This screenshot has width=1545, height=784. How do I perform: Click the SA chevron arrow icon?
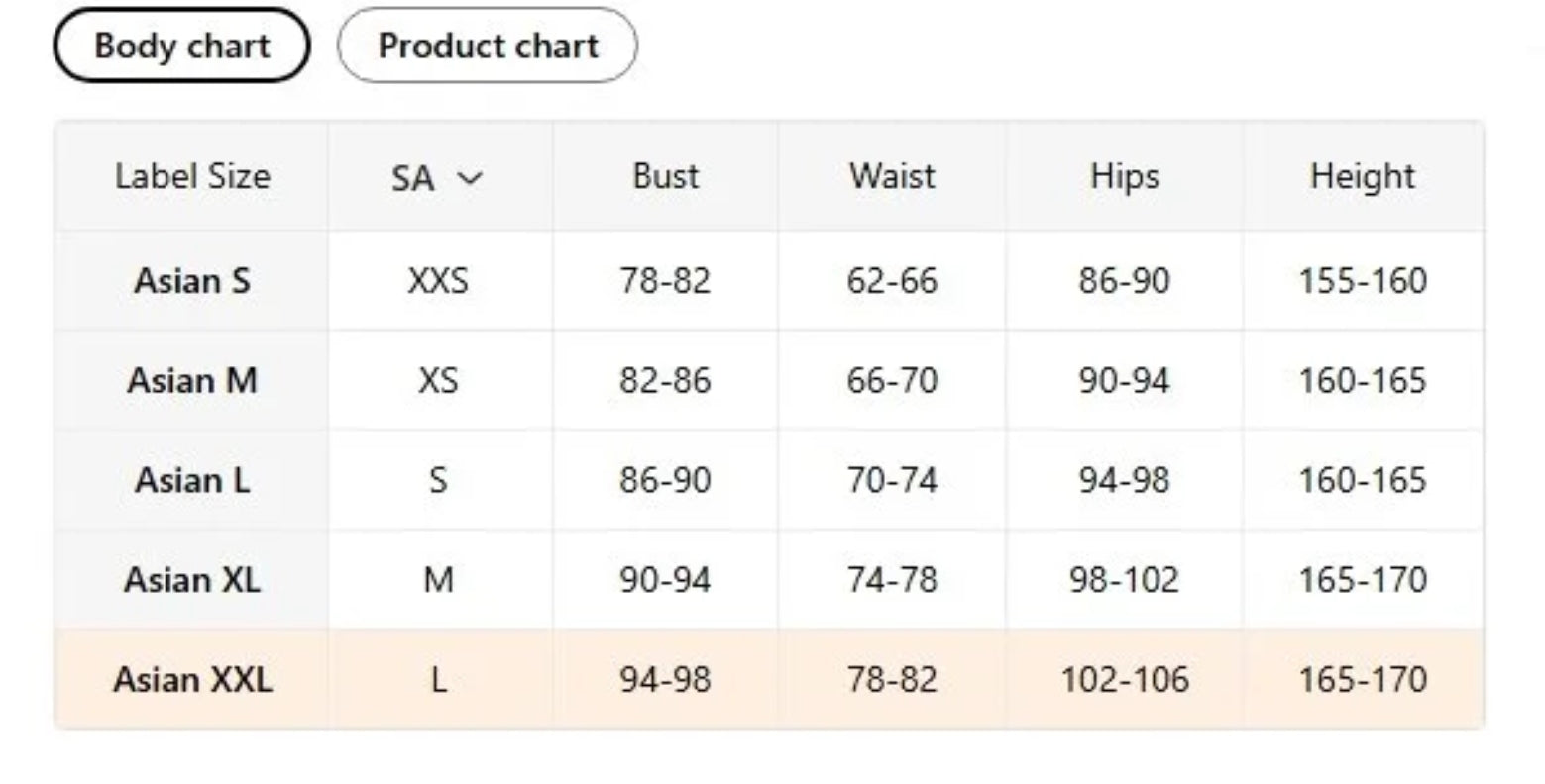click(x=470, y=178)
